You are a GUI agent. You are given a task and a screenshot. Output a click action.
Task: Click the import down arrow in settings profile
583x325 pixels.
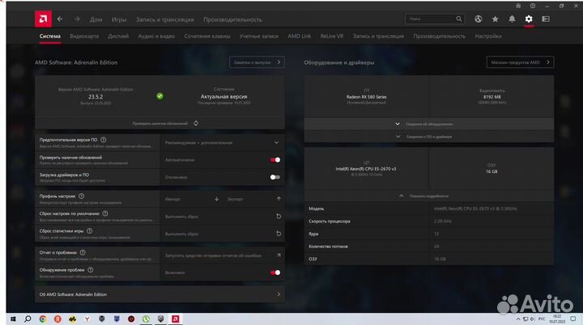(216, 199)
